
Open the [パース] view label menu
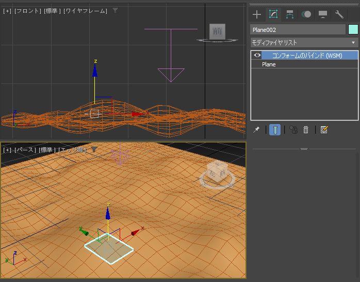click(x=25, y=150)
